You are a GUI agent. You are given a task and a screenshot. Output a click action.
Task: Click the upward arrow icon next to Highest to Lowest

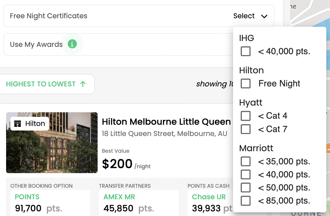click(x=83, y=84)
